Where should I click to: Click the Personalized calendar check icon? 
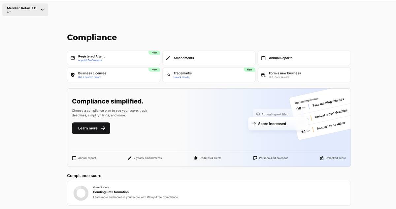pos(255,158)
